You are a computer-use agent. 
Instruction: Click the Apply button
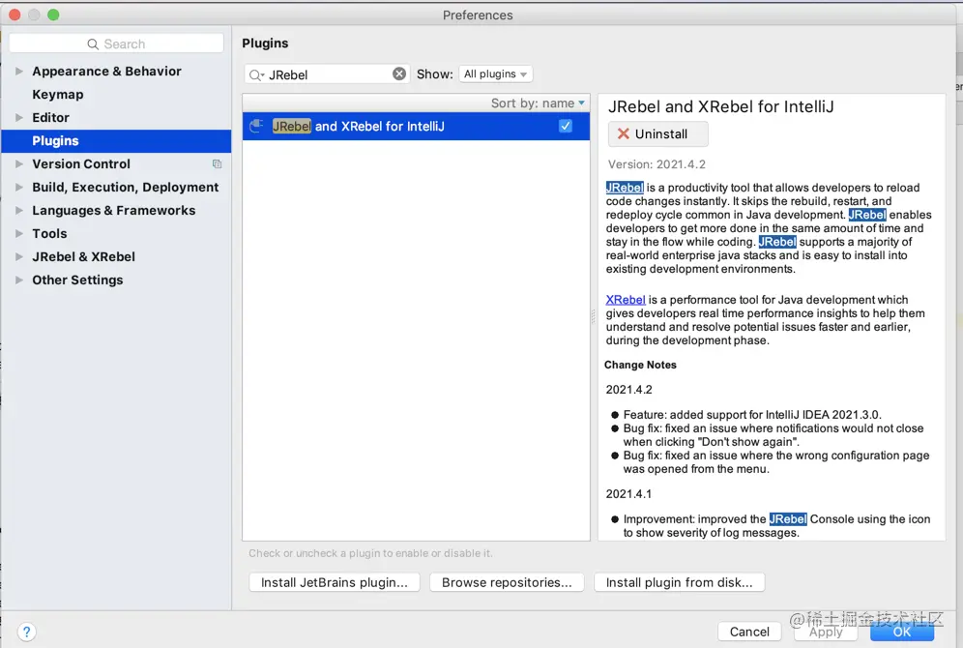click(826, 632)
